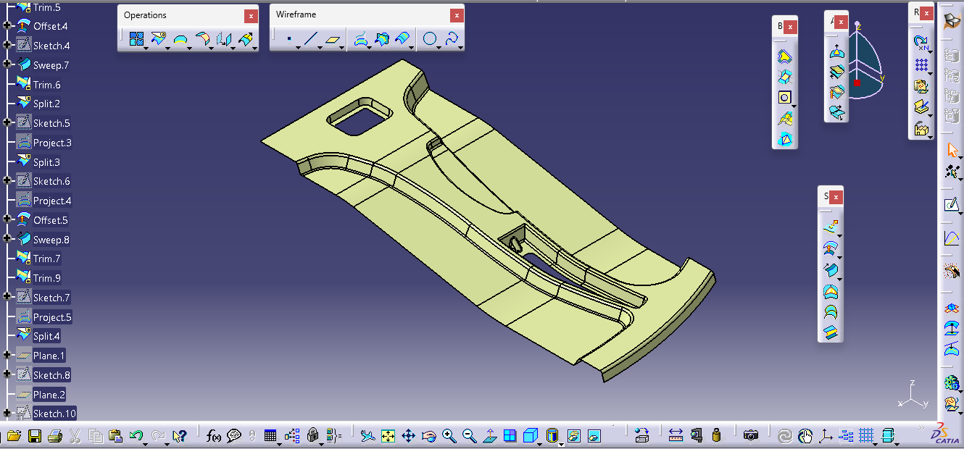Open dropdown arrow beside the Circle tool
Screen dimensions: 964x449
tap(440, 47)
